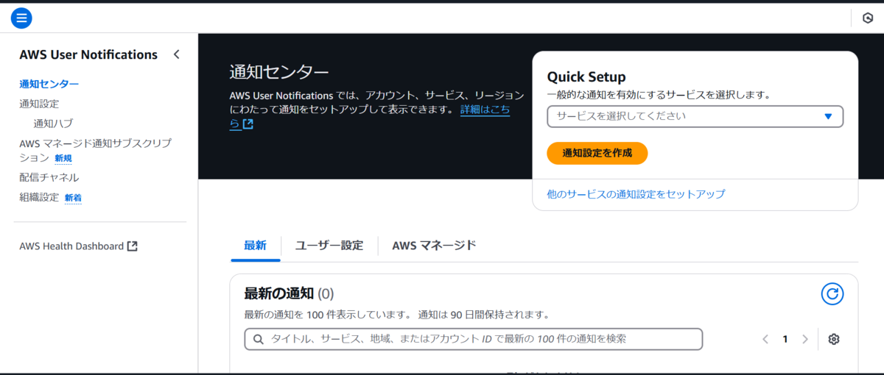Open 通知ハブ in the sidebar
This screenshot has height=375, width=884.
coord(53,124)
